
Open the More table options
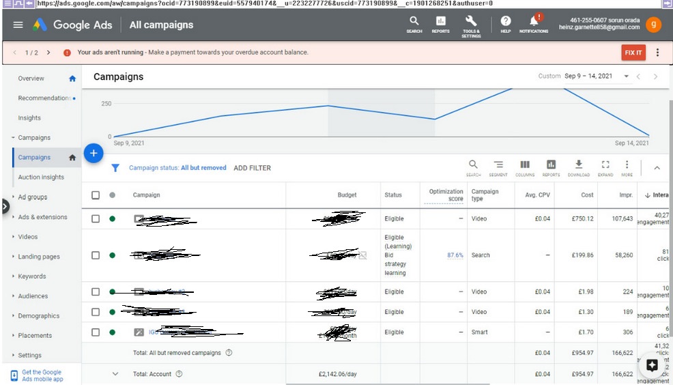(627, 168)
